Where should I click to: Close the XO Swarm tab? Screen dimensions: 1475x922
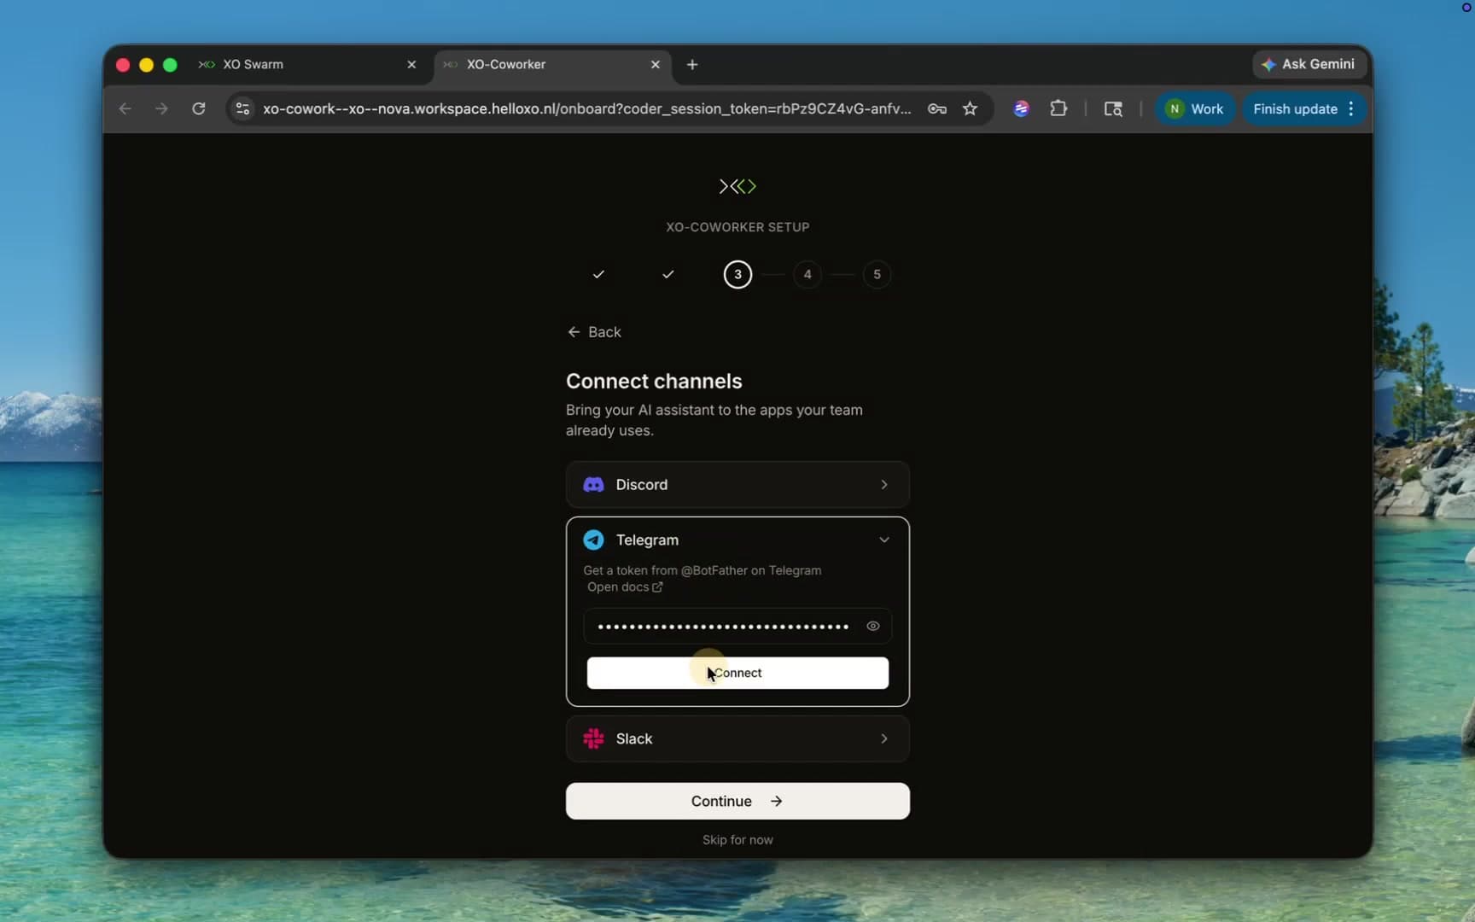point(411,64)
